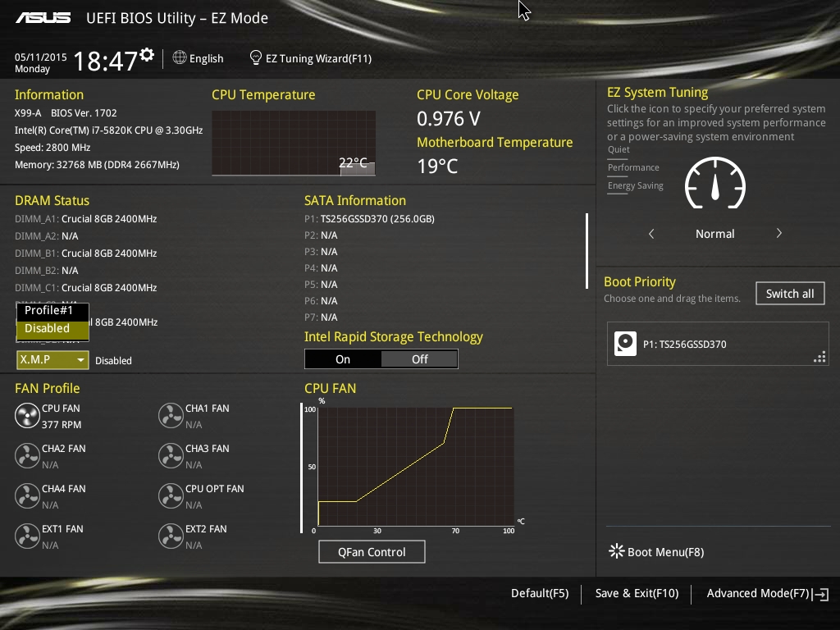Screen dimensions: 840x630
Task: Click the CHA4 FAN icon
Action: pyautogui.click(x=27, y=496)
